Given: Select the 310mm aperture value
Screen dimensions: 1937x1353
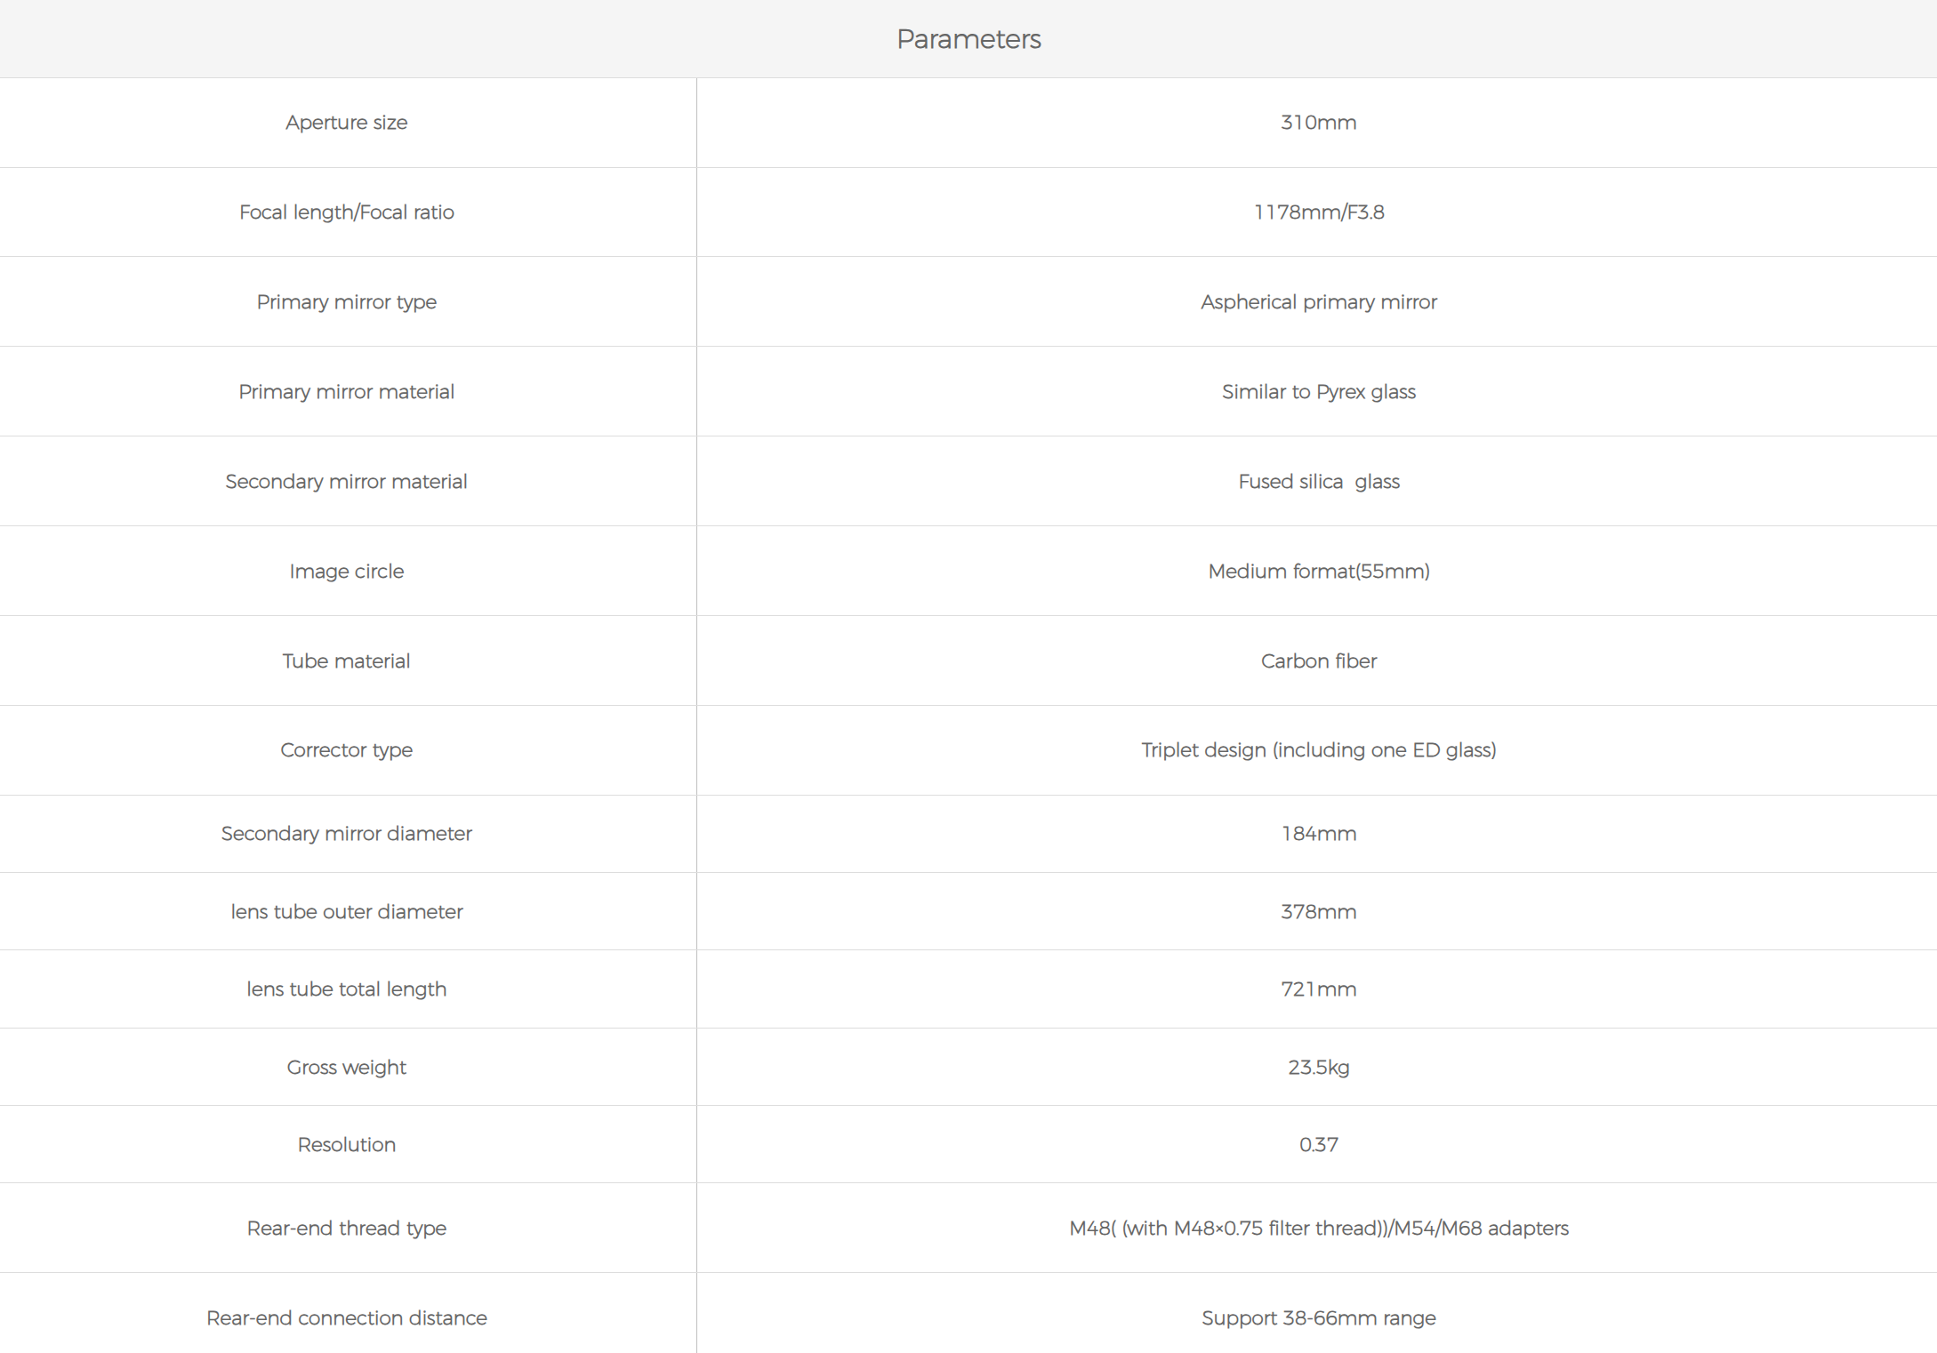Looking at the screenshot, I should pos(1318,123).
